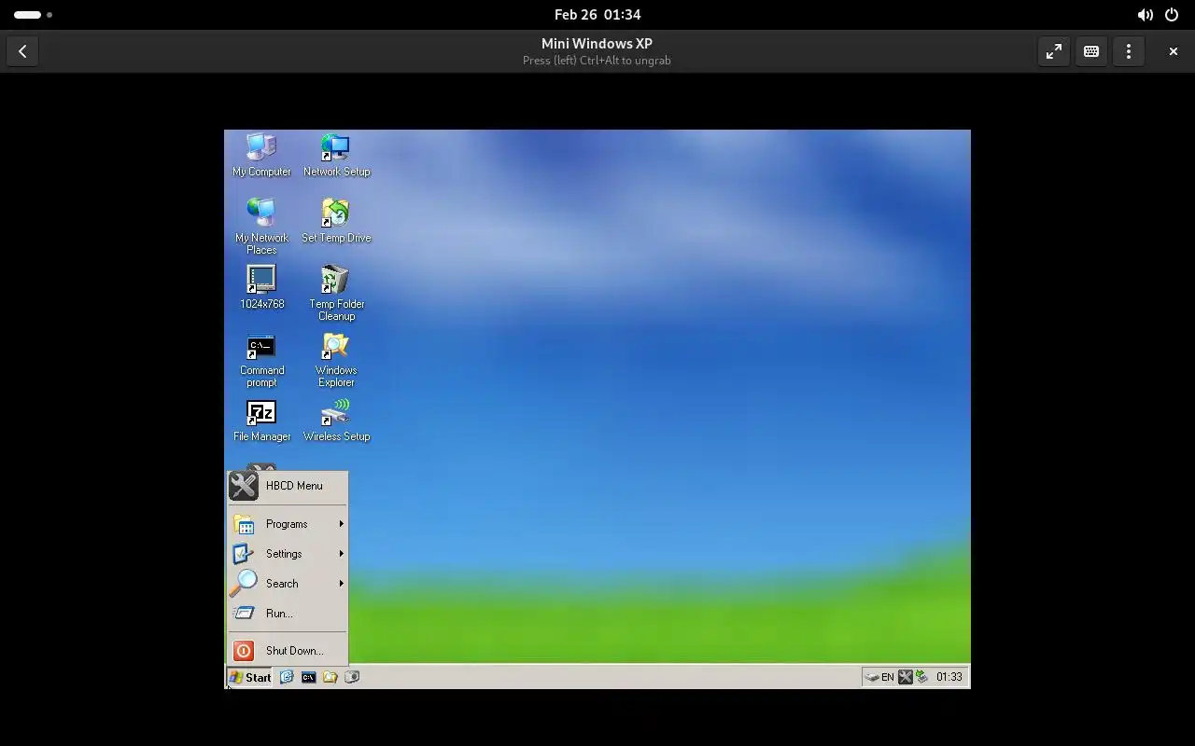Open the system volume indicator

coord(1145,15)
